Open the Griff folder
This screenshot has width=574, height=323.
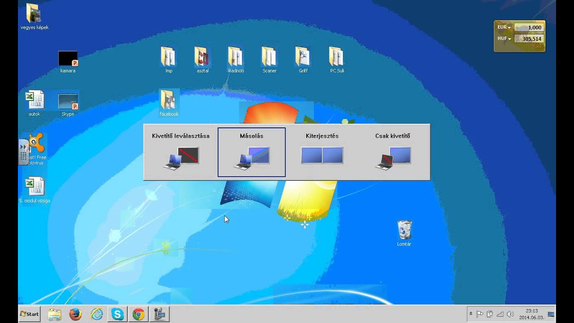point(303,60)
